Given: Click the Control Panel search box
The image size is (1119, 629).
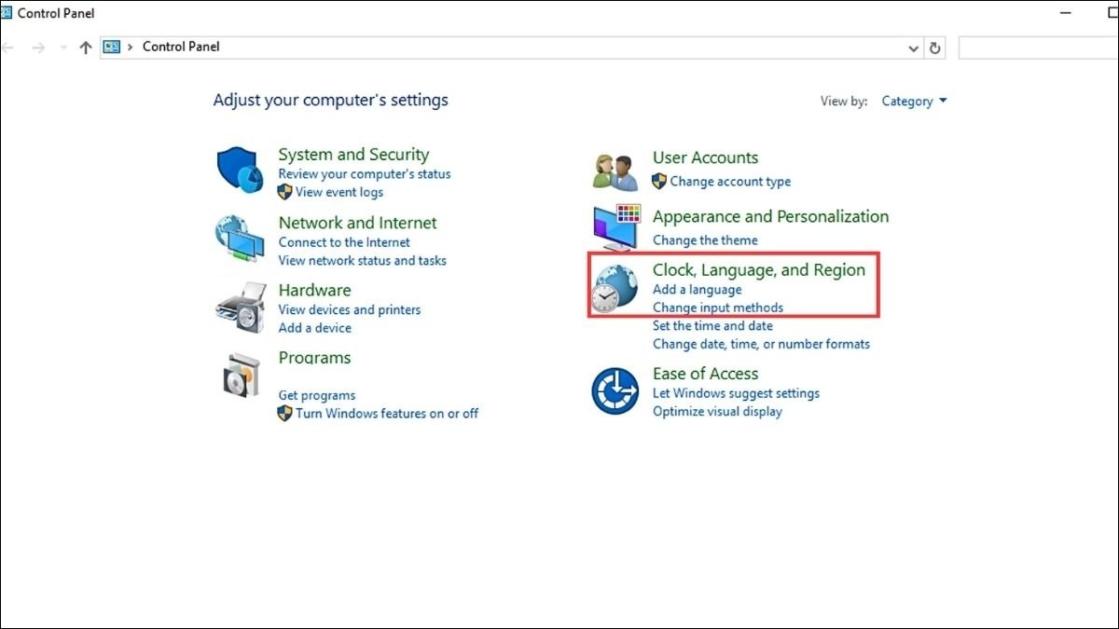Looking at the screenshot, I should pyautogui.click(x=1038, y=48).
